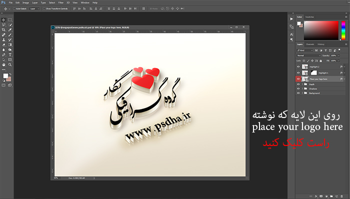
Task: Select the Eyedropper tool
Action: click(10, 30)
